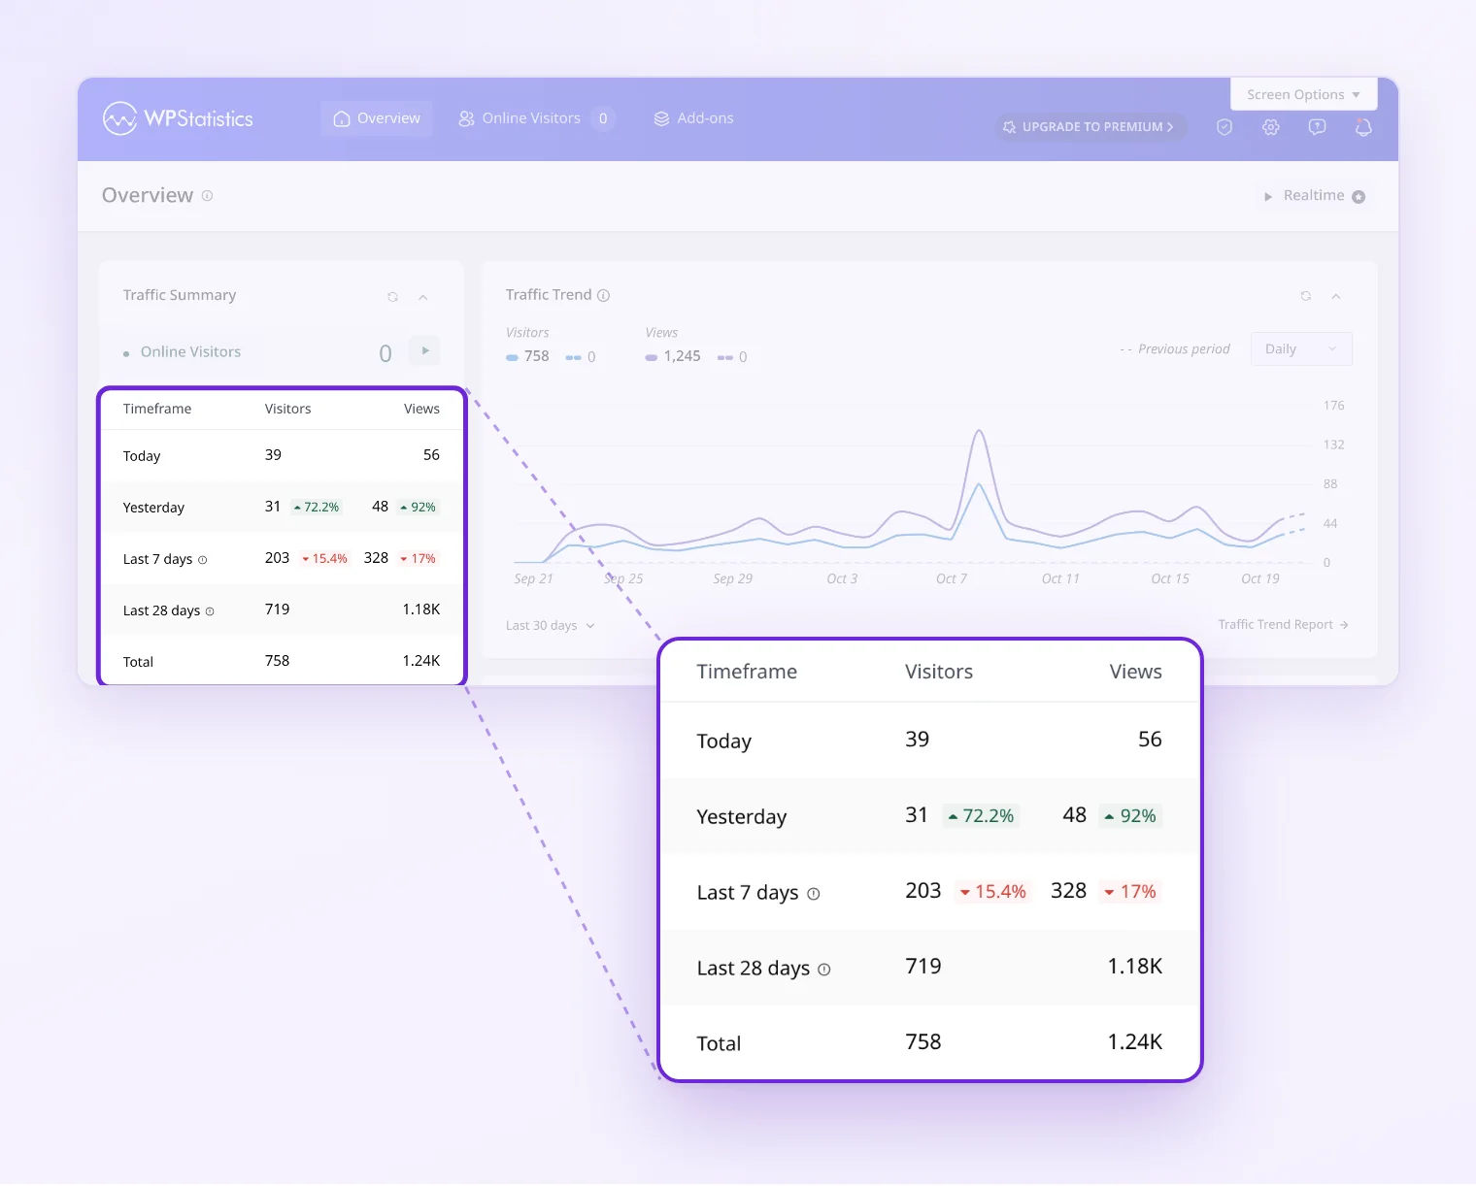Click the Oct 19 axis label

pos(1260,579)
